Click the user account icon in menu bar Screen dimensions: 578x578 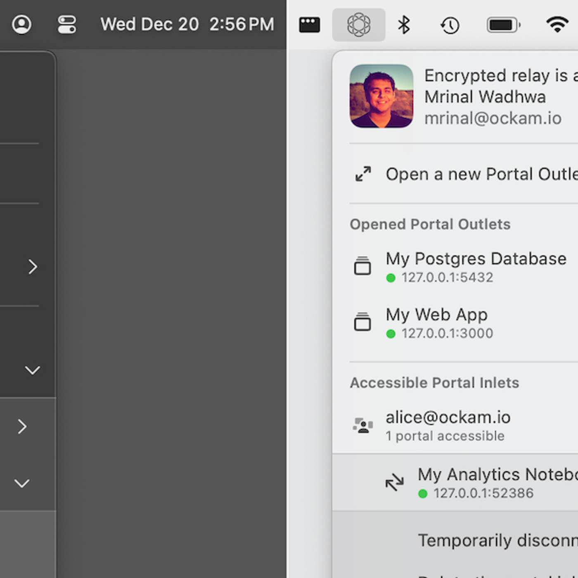coord(21,24)
